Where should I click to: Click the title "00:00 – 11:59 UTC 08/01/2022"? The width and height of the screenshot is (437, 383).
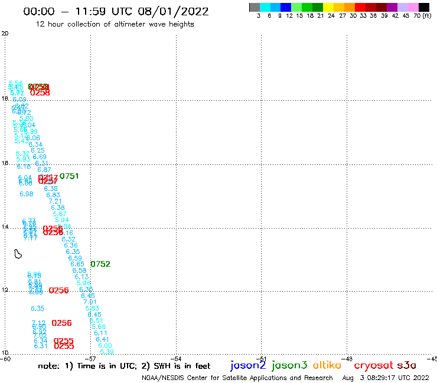(x=116, y=11)
